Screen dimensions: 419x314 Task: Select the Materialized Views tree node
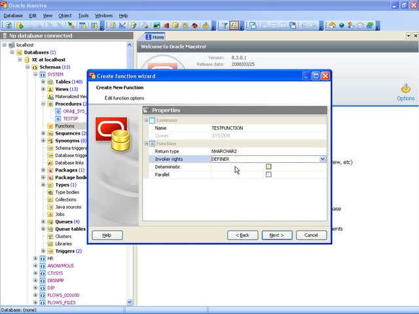click(71, 96)
